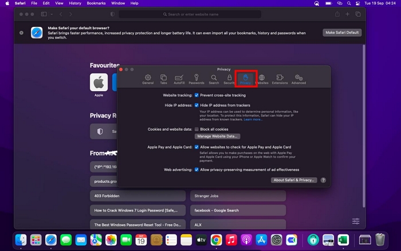Open the Advanced preferences tab
This screenshot has width=401, height=251.
point(298,79)
